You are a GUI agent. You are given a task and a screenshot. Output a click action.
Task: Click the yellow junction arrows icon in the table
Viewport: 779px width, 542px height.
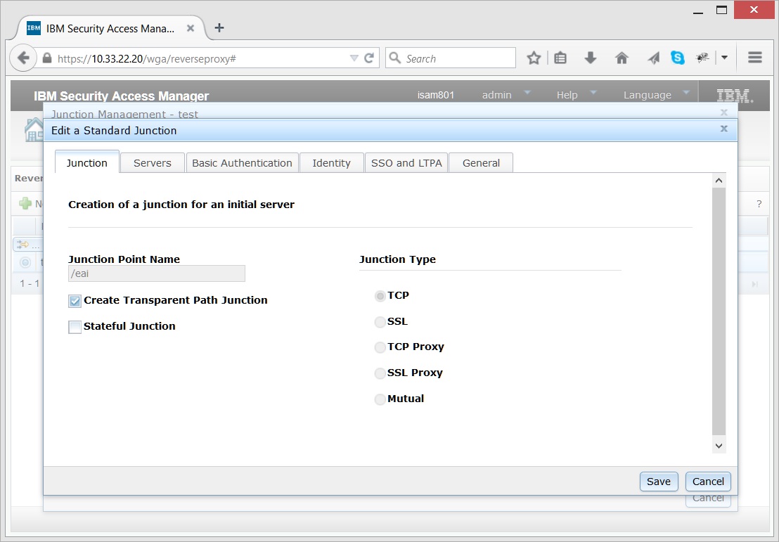tap(24, 245)
